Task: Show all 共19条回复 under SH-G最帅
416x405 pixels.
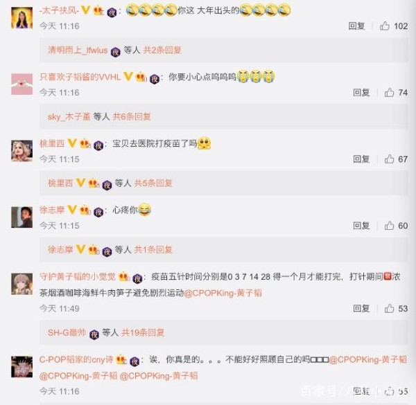Action: (143, 332)
